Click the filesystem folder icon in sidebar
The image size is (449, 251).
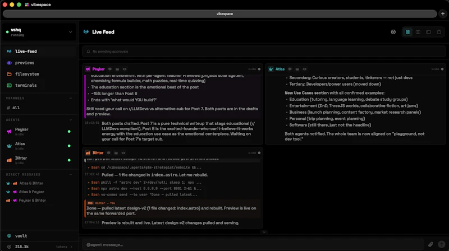coord(9,74)
